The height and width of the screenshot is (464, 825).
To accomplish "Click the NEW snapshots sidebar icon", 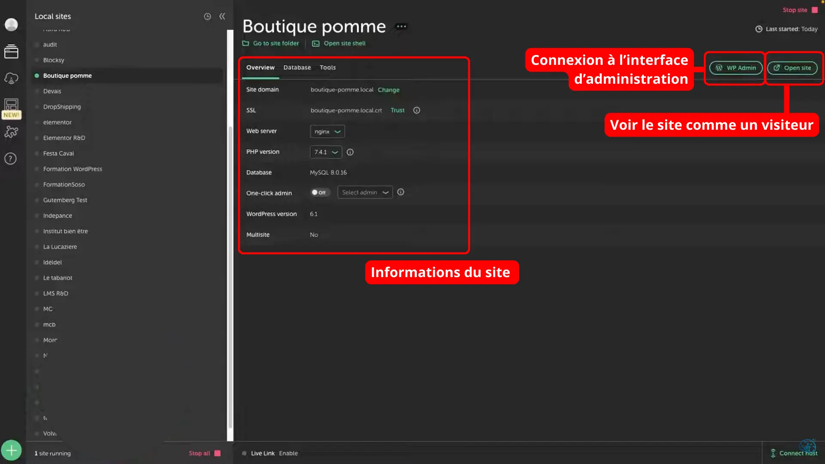I will point(11,107).
